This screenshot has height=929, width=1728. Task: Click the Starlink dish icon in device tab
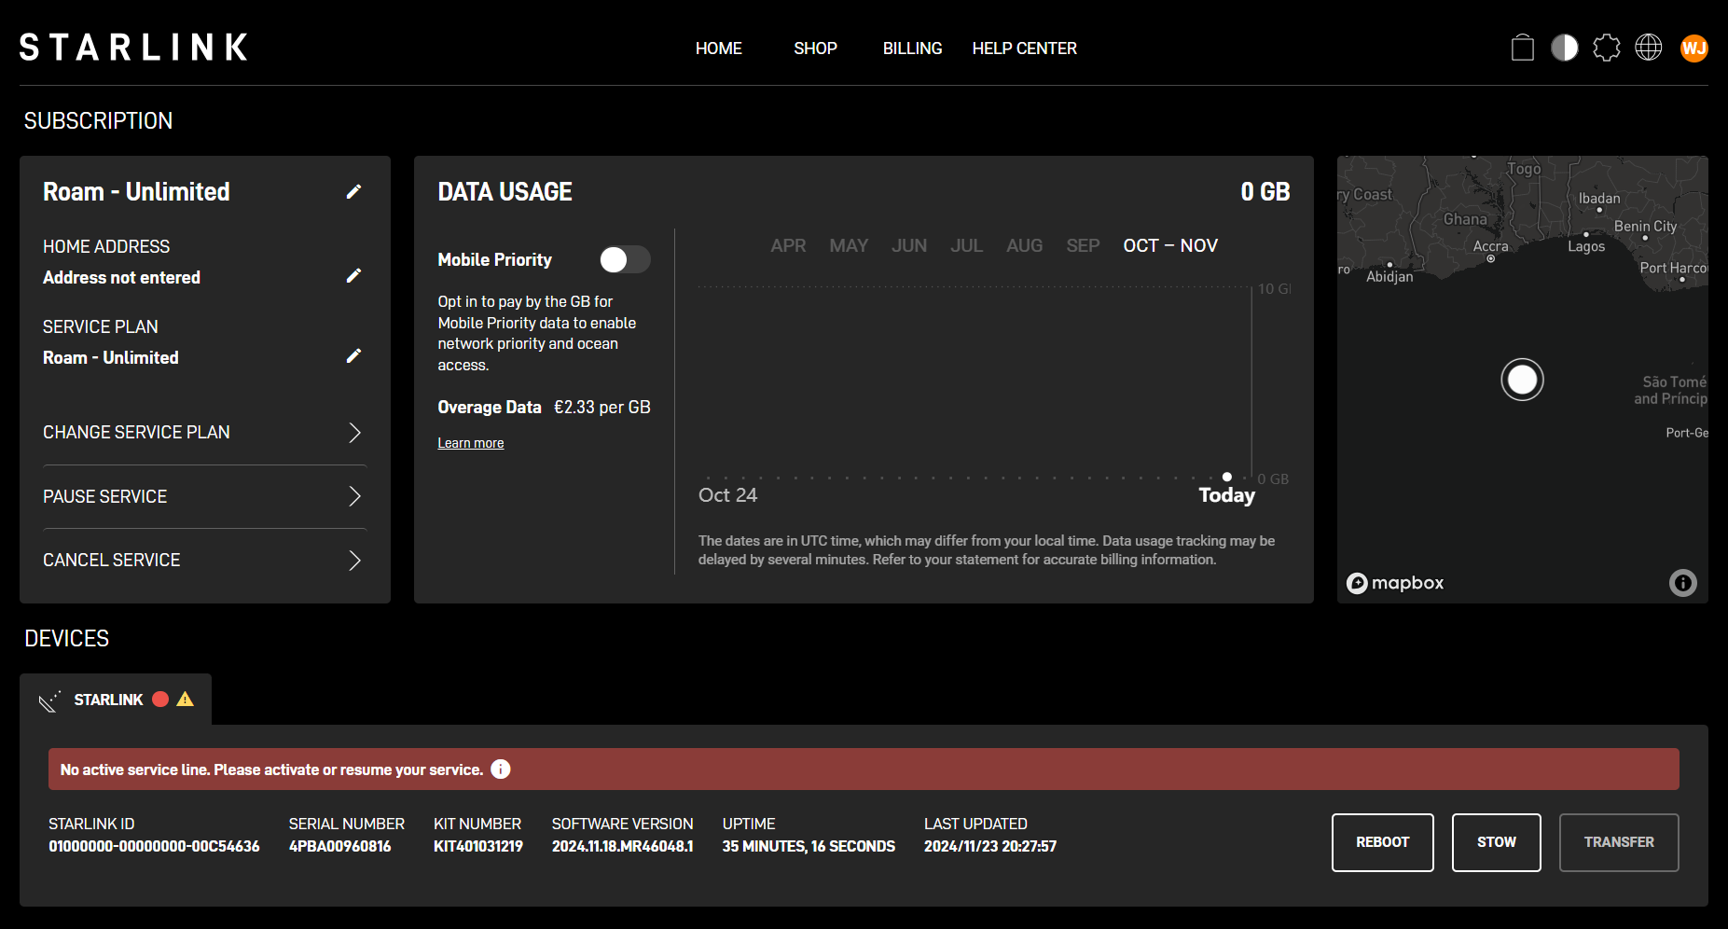[49, 700]
